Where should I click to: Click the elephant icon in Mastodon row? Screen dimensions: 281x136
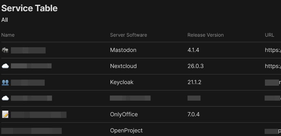point(5,50)
